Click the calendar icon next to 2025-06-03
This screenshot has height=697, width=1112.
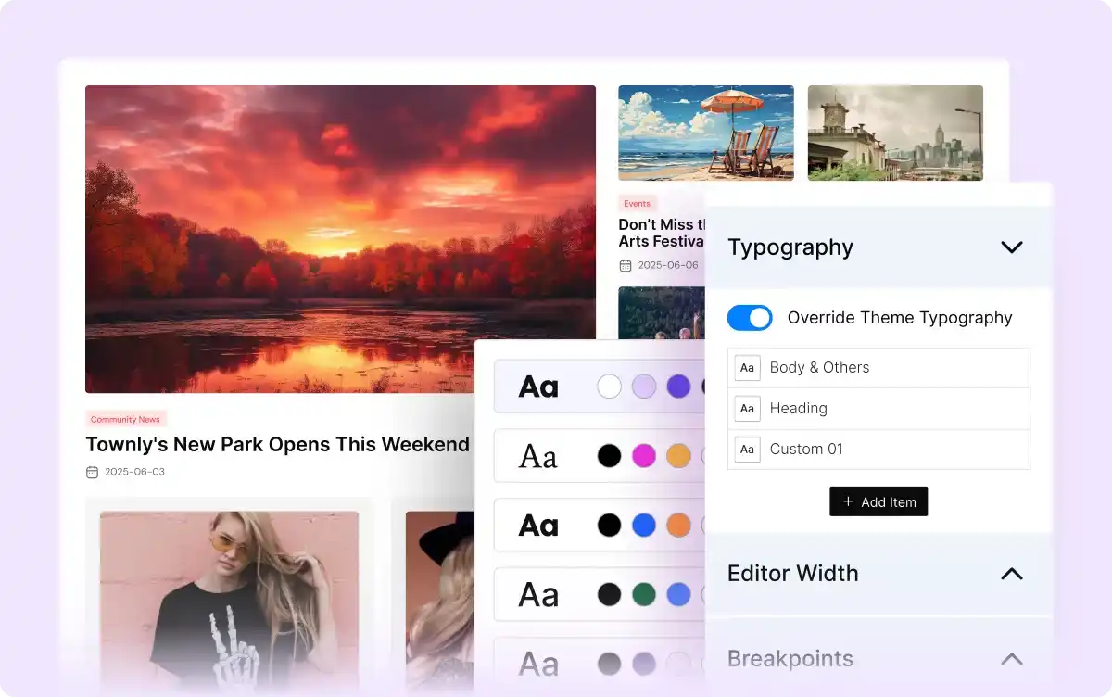pos(92,472)
